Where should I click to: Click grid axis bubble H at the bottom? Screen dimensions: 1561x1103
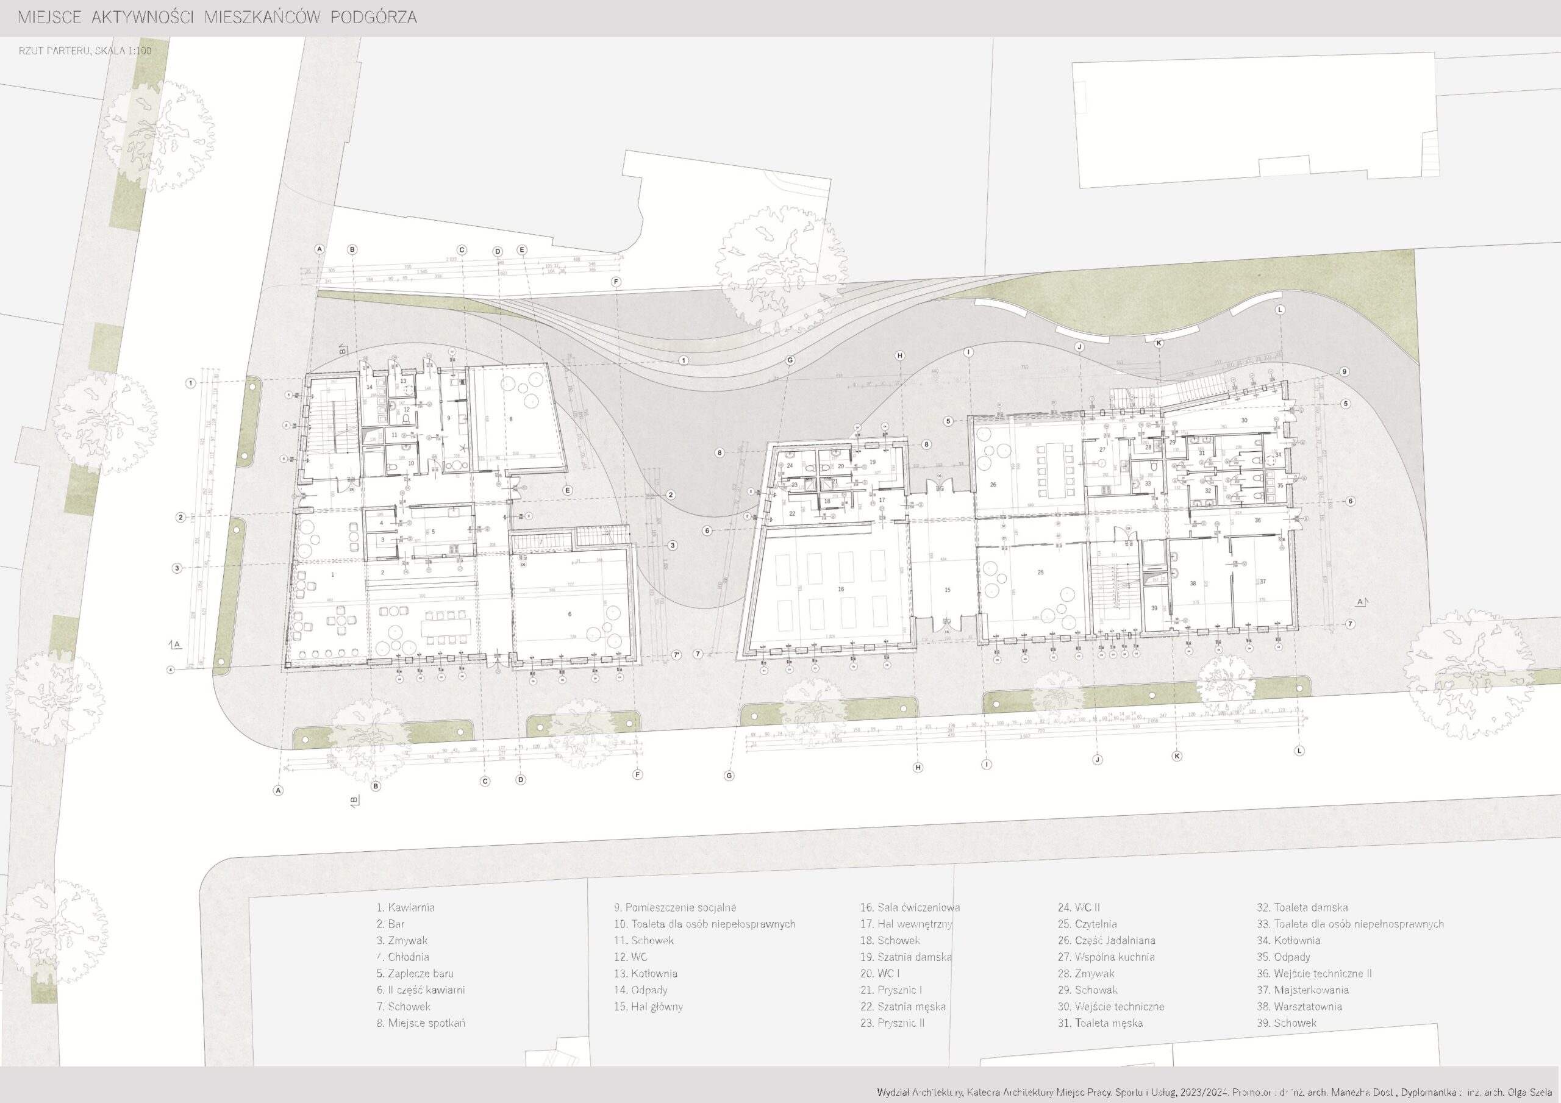(918, 768)
